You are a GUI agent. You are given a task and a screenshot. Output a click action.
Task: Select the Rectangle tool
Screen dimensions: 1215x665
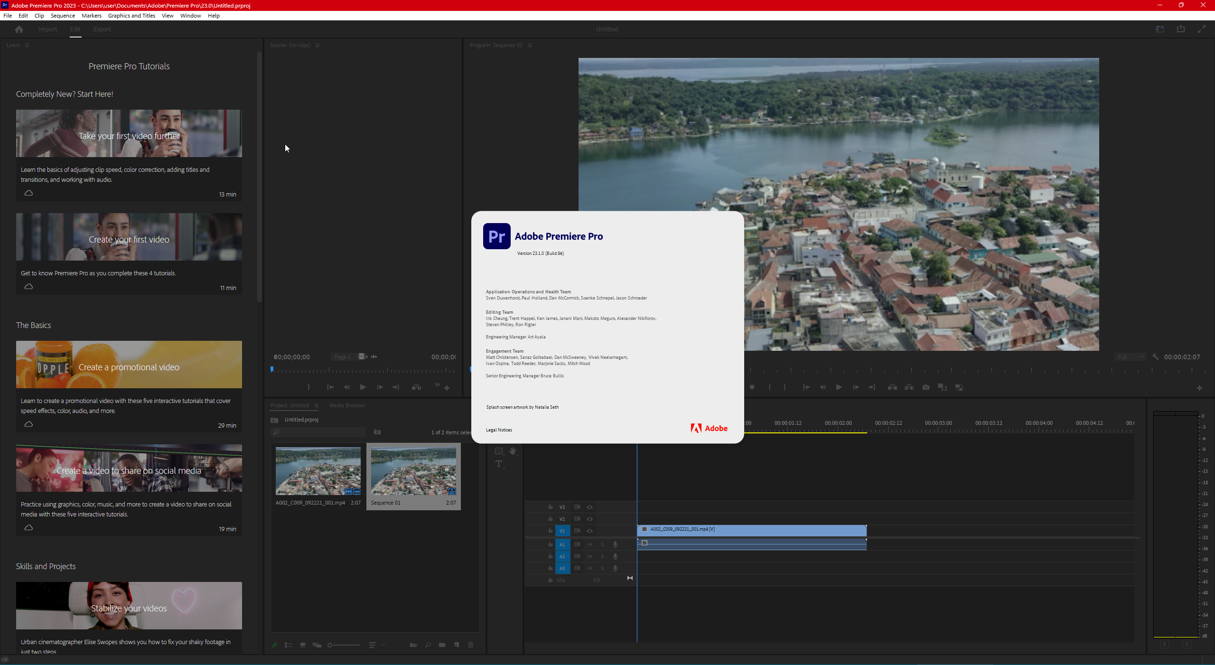(498, 451)
